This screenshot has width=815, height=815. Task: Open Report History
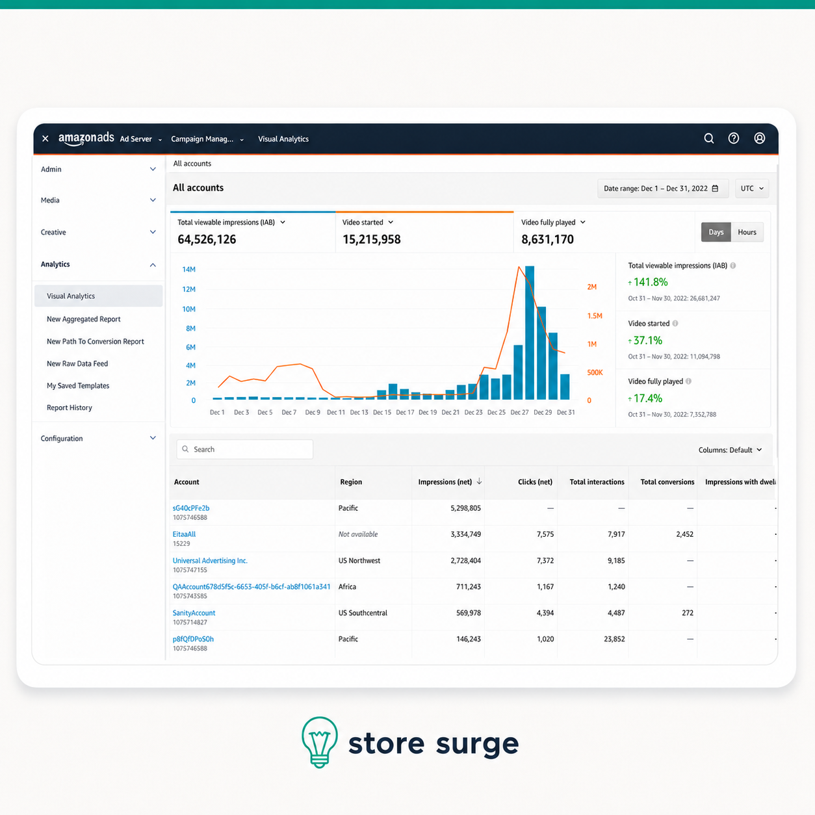(70, 408)
